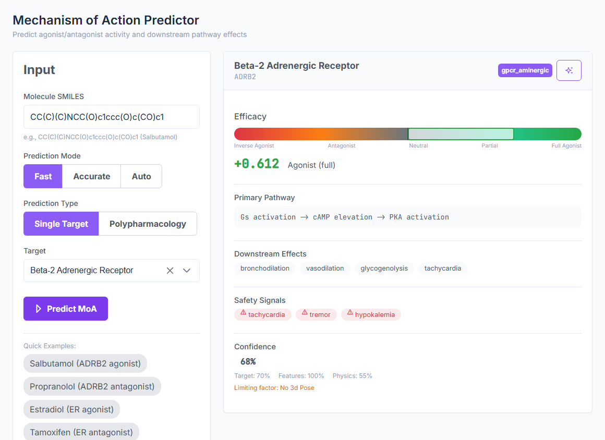
Task: Click the vasodilation downstream effect chip
Action: click(x=325, y=268)
